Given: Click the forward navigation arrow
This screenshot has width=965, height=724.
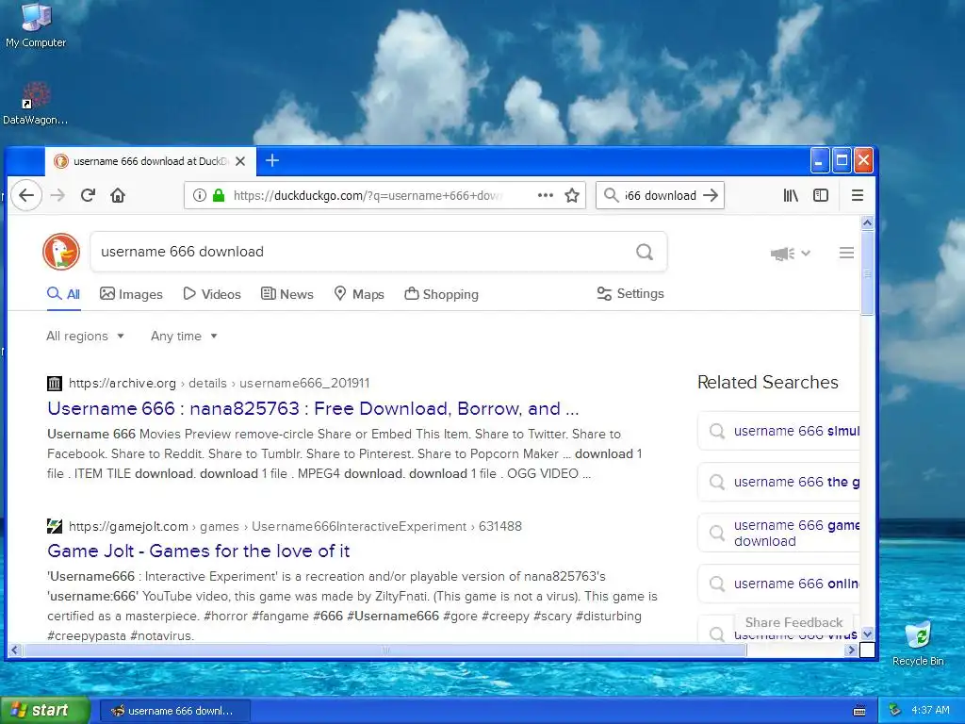Looking at the screenshot, I should click(x=57, y=196).
